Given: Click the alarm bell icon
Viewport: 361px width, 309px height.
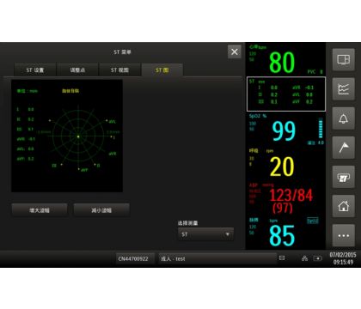Looking at the screenshot, I should [x=343, y=118].
